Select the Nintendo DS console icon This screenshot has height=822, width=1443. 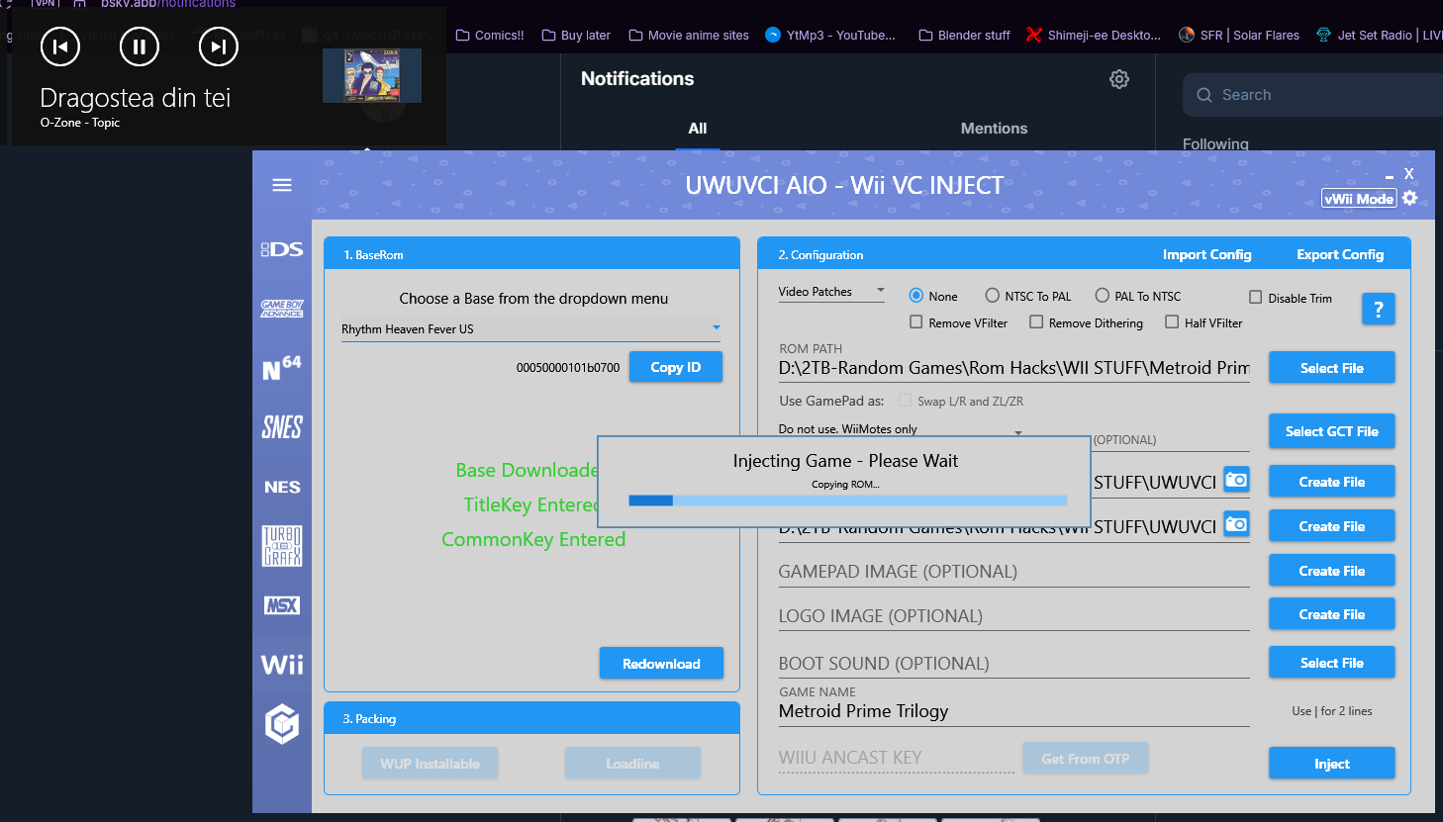pyautogui.click(x=282, y=249)
